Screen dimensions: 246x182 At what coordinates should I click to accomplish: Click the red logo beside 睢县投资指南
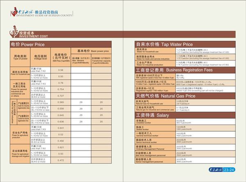point(14,11)
